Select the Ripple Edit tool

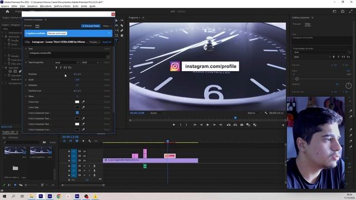coord(117,26)
